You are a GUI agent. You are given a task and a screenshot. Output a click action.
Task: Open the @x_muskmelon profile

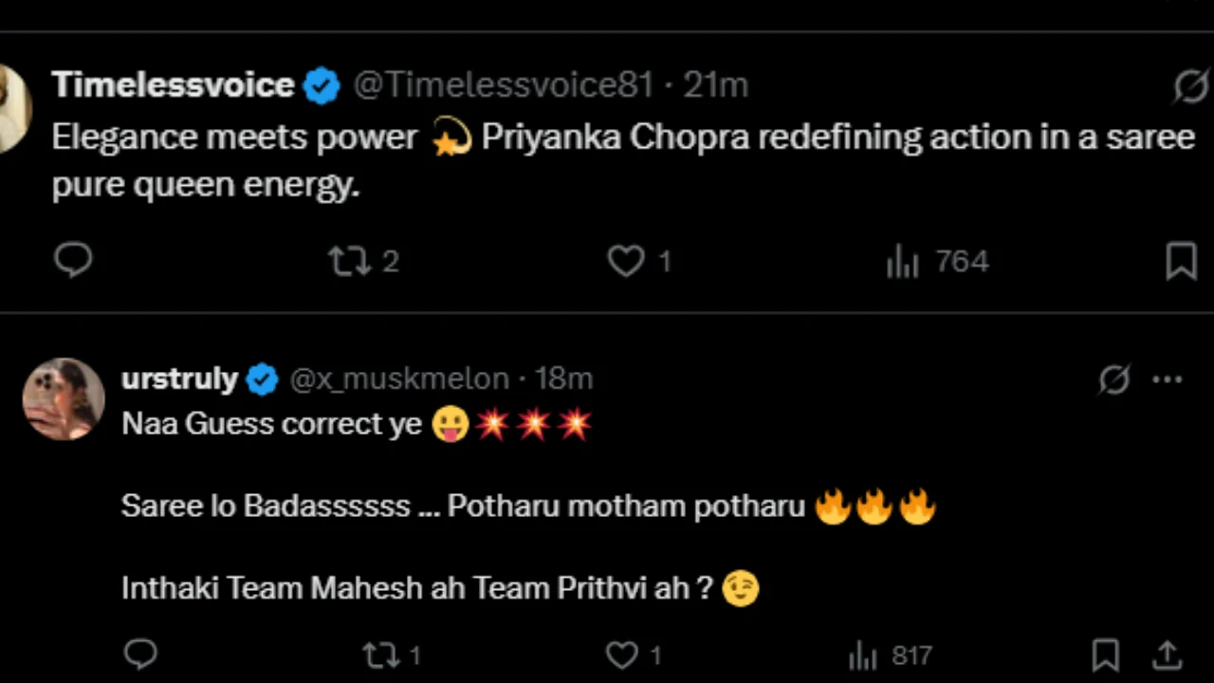point(398,378)
